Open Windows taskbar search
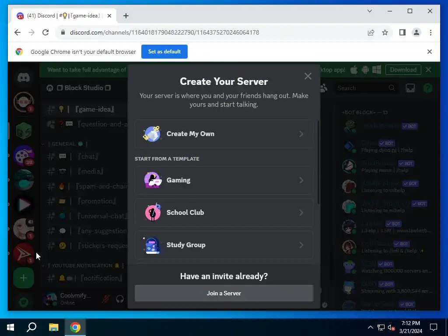 31,327
